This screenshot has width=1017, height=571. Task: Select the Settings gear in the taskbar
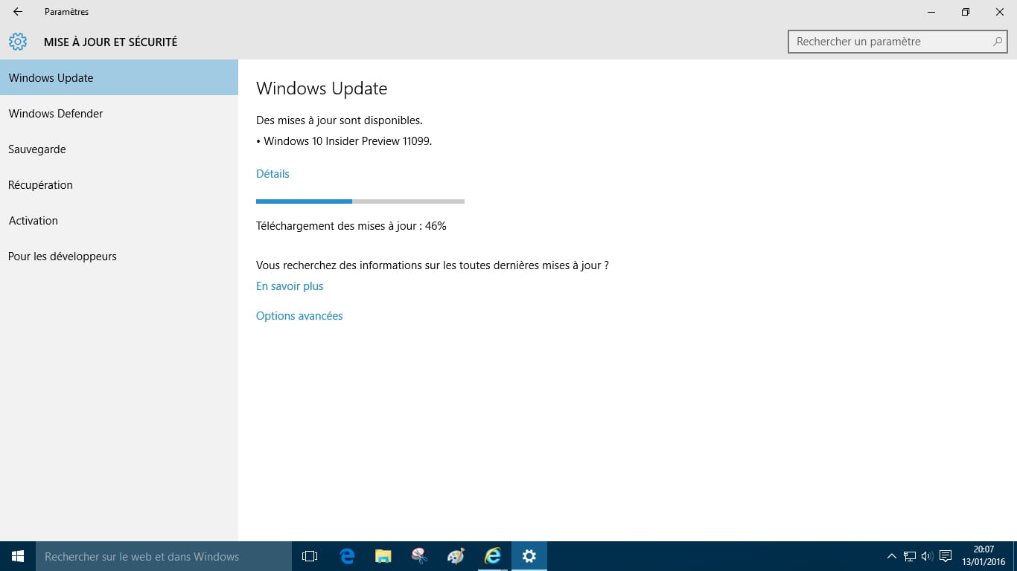point(529,556)
